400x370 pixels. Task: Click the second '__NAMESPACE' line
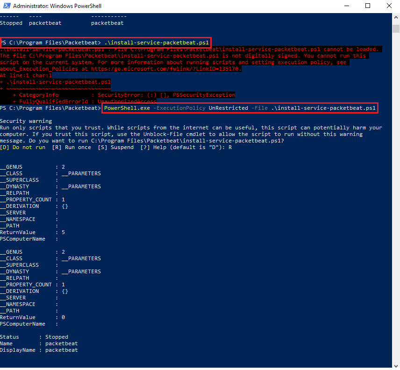(x=29, y=304)
